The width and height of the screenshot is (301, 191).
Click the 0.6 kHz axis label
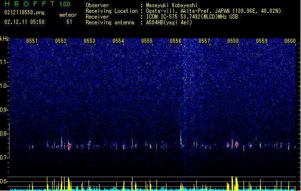4,181
